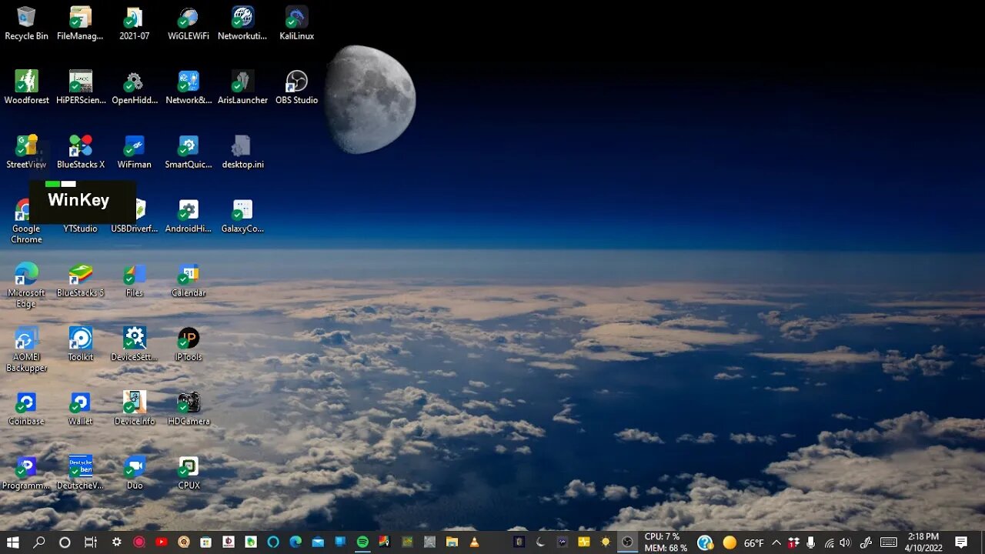Image resolution: width=985 pixels, height=554 pixels.
Task: Click the microphone tray icon
Action: pyautogui.click(x=811, y=542)
